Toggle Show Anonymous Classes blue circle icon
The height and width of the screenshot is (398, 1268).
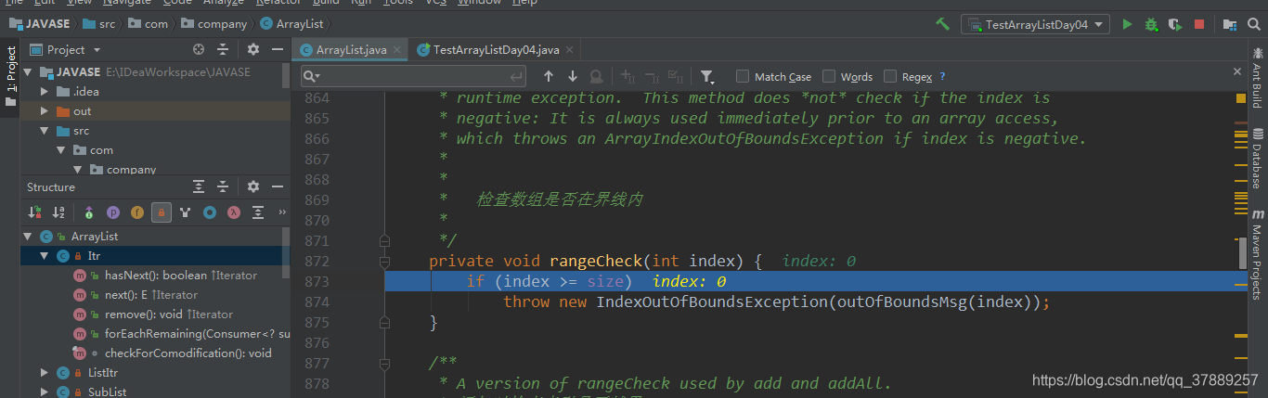click(x=210, y=212)
